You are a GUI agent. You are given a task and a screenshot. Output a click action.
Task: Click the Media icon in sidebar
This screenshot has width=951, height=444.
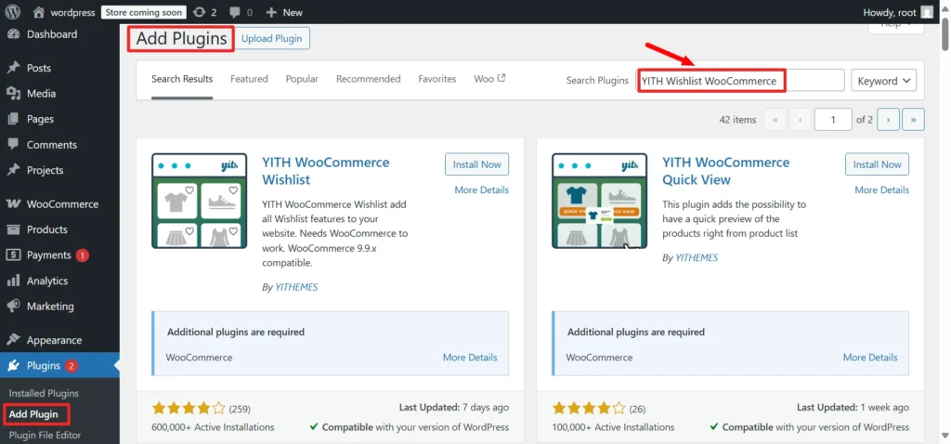coord(13,94)
